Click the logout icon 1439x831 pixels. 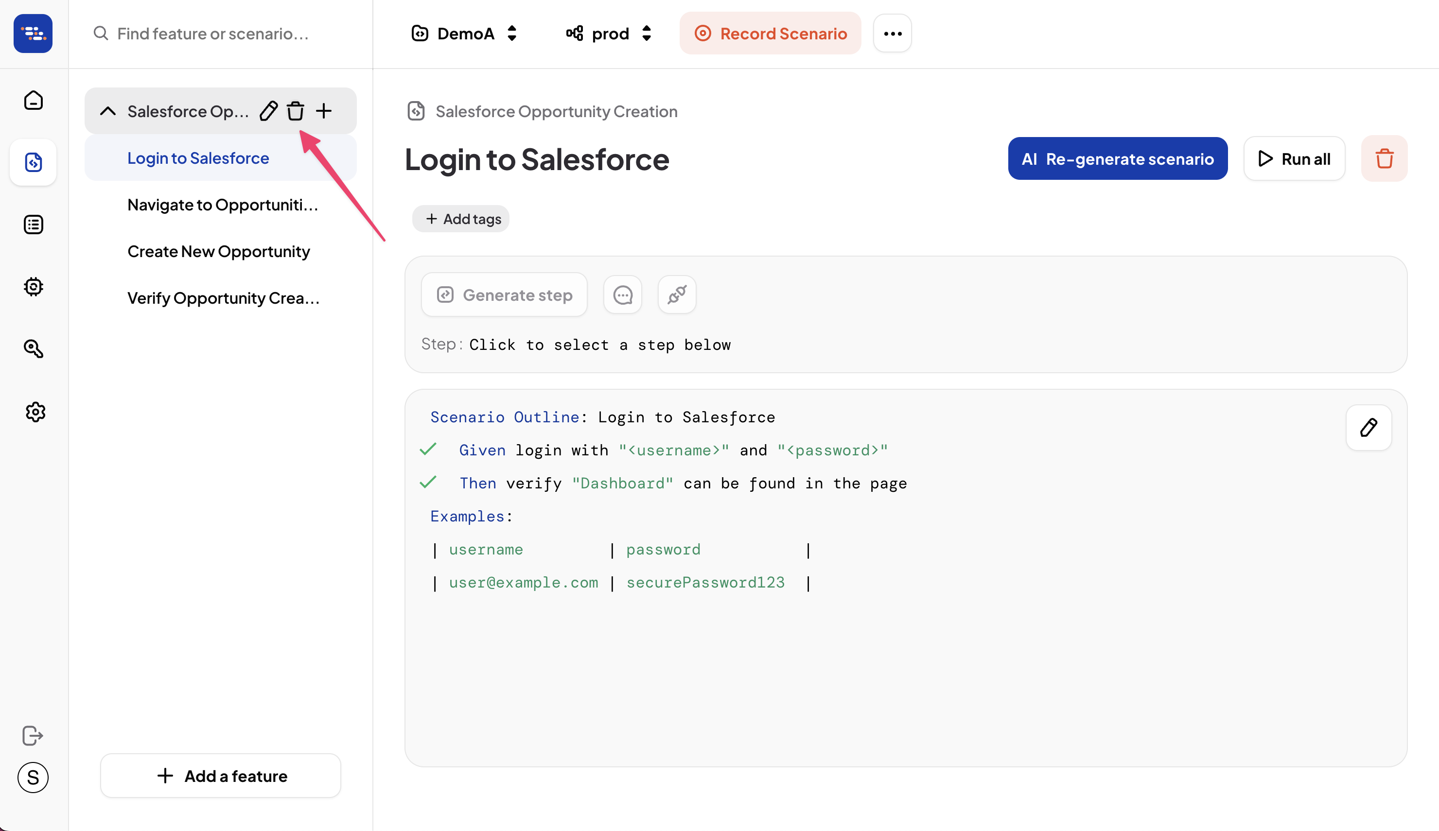(x=33, y=736)
